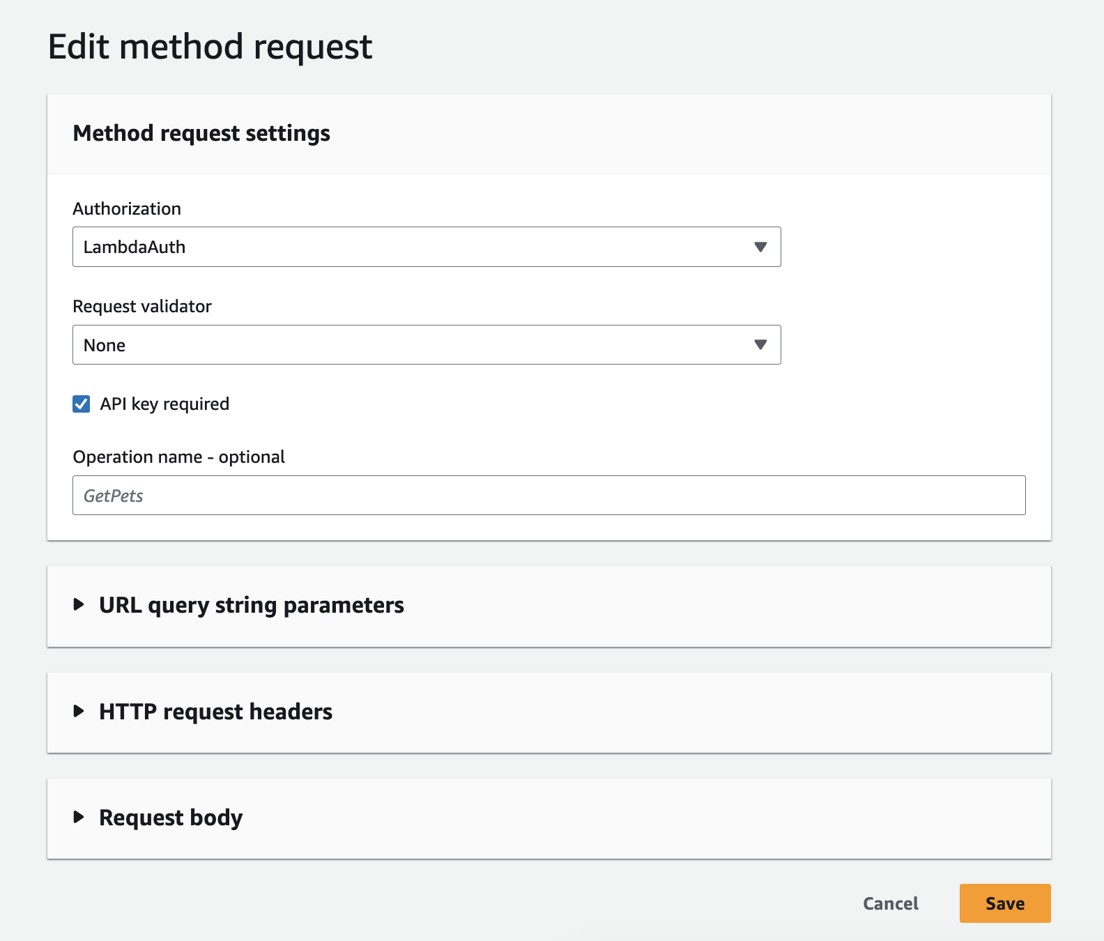This screenshot has height=941, width=1104.
Task: Click the triangle icon beside URL query string parameters
Action: [79, 604]
